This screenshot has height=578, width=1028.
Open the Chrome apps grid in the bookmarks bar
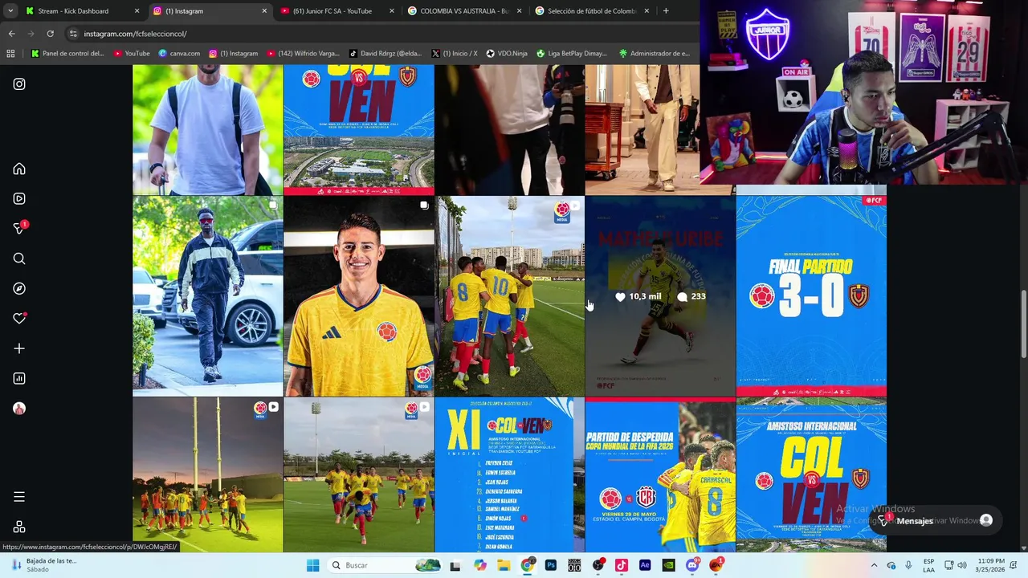pos(10,54)
